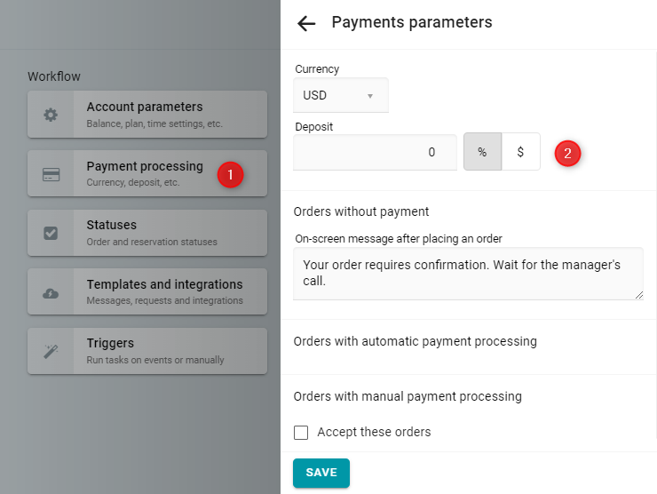Expand Orders with automatic payment processing
This screenshot has width=657, height=494.
[415, 341]
